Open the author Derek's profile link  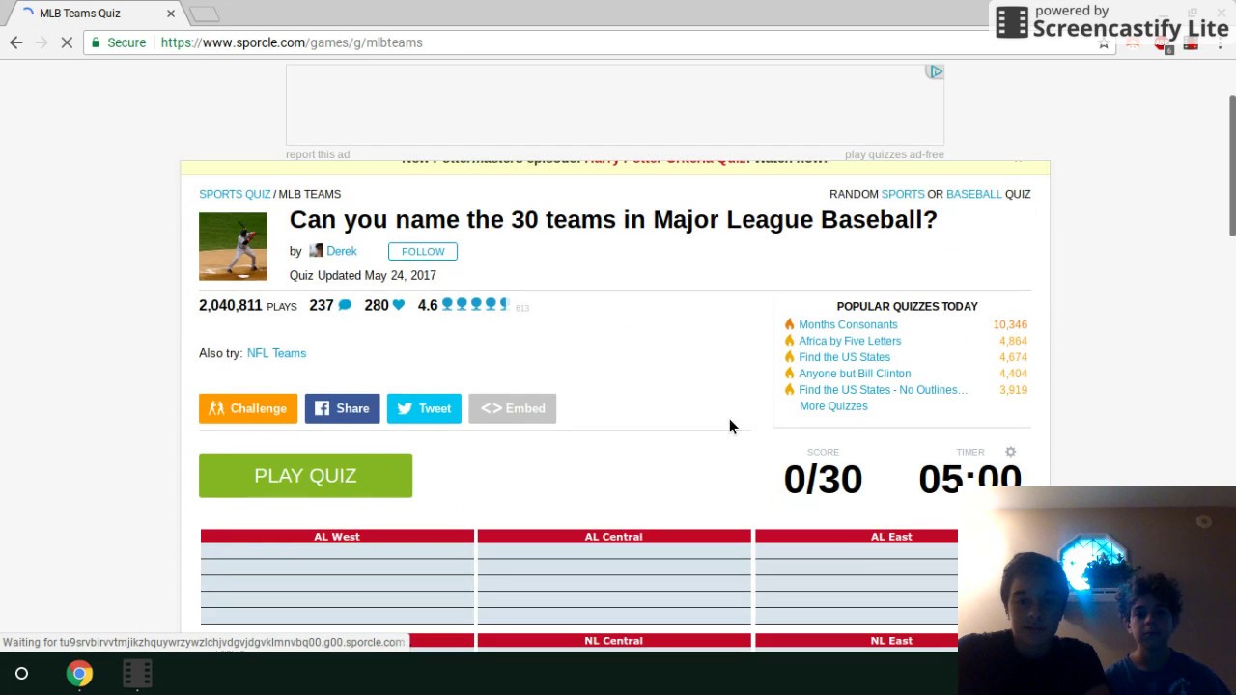point(342,251)
